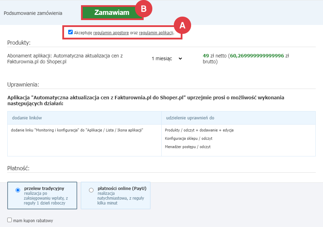Open the regulamin appstore link
Image resolution: width=323 pixels, height=227 pixels.
coord(111,33)
